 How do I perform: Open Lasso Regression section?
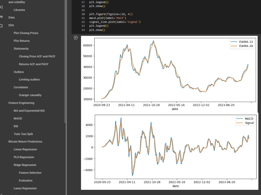tap(25, 188)
